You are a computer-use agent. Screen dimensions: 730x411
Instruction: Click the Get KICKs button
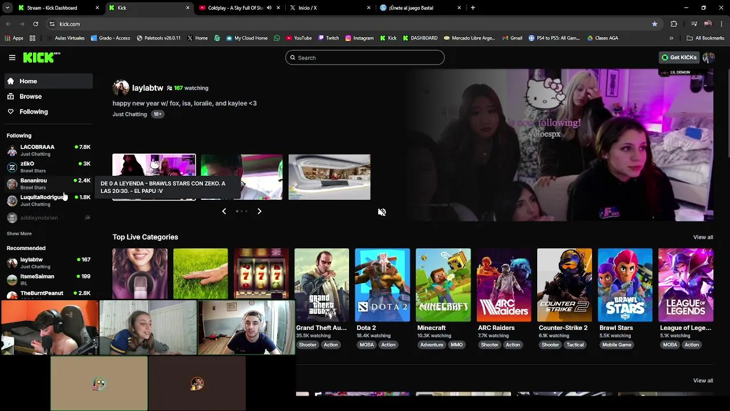pyautogui.click(x=679, y=58)
